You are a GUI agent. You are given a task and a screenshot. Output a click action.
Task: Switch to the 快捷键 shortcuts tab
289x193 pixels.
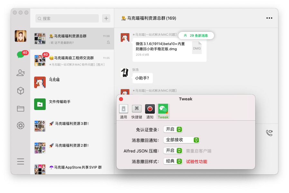[136, 111]
